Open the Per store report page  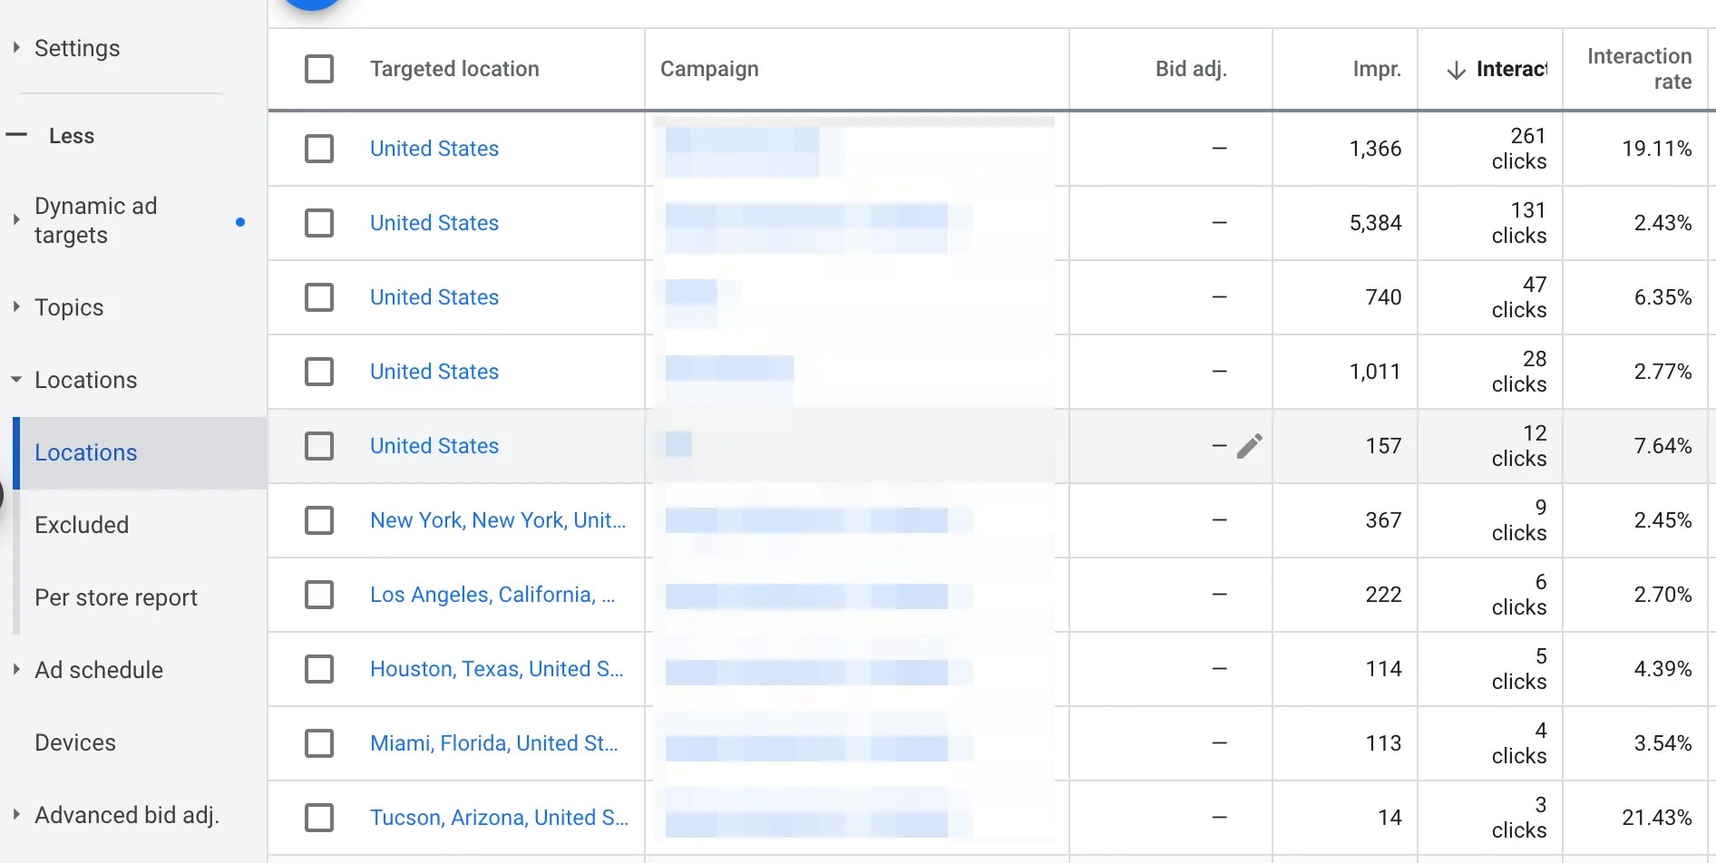pyautogui.click(x=116, y=597)
